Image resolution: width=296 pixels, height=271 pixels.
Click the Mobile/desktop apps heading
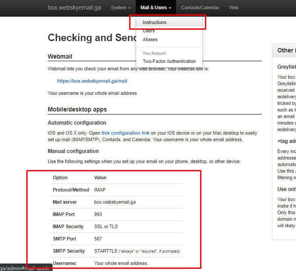tap(77, 110)
